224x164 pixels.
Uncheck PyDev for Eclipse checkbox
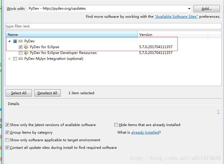pos(20,47)
